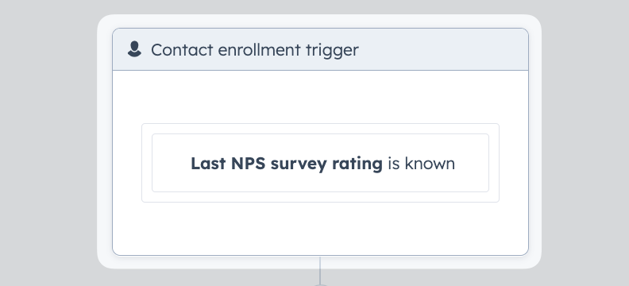The width and height of the screenshot is (629, 286).
Task: Click empty white area below the filter group
Action: (x=320, y=228)
